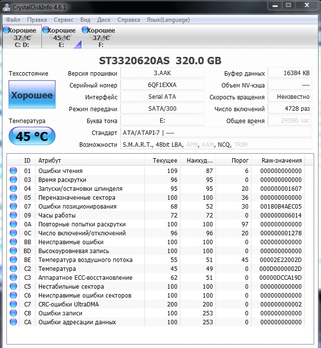The image size is (321, 348).
Task: Open the Файл menu
Action: (13, 20)
